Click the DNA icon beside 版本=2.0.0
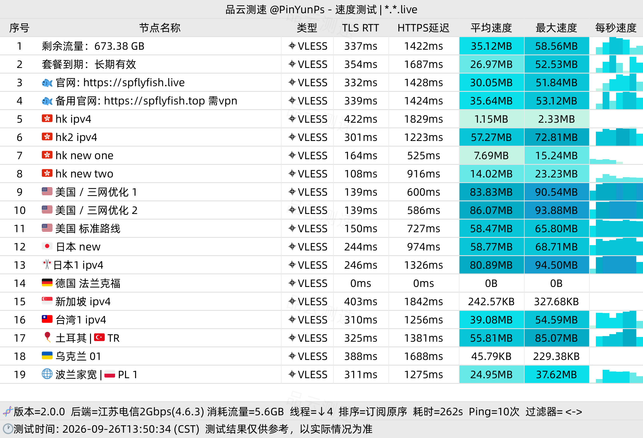 [x=8, y=412]
